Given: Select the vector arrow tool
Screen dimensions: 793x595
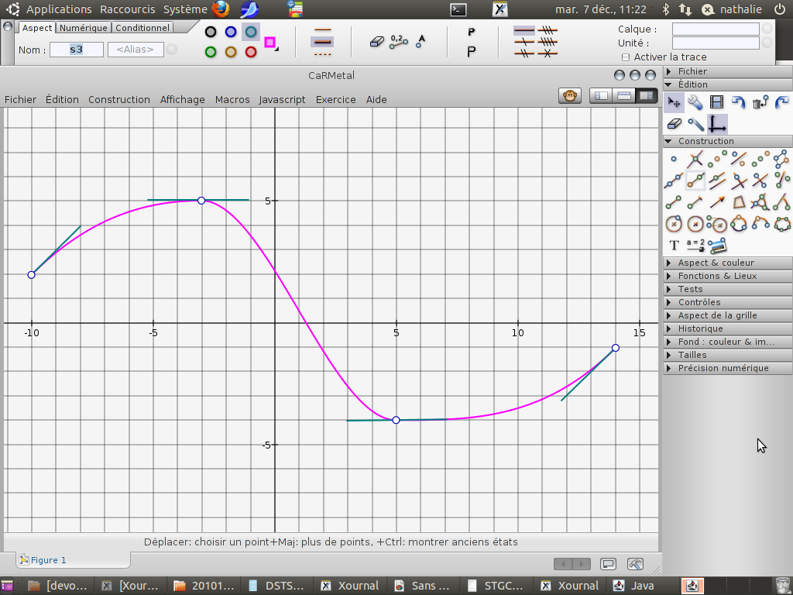Looking at the screenshot, I should click(x=718, y=202).
